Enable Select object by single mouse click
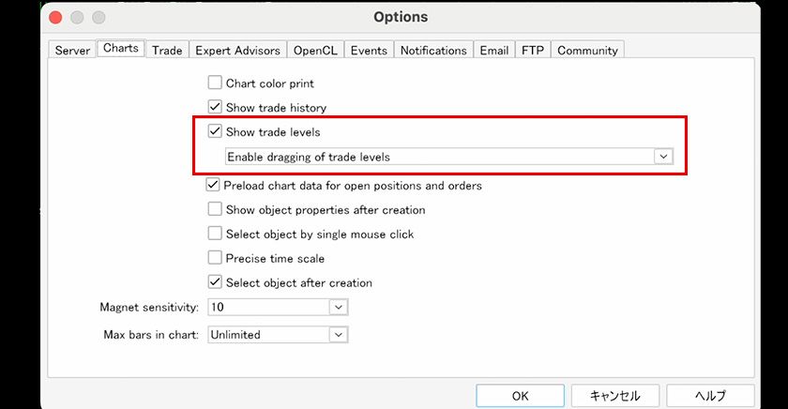 point(215,234)
